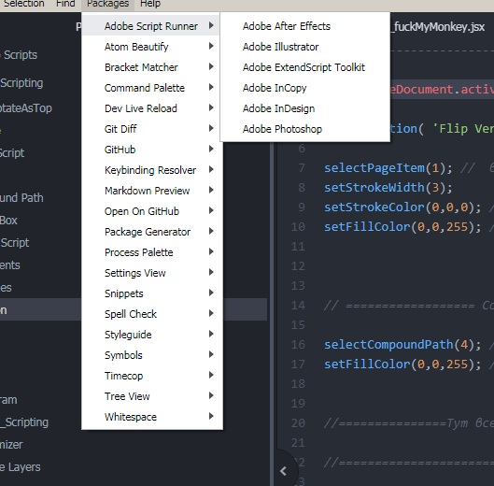This screenshot has height=486, width=494.
Task: Open Whitespace menu item
Action: tap(152, 417)
